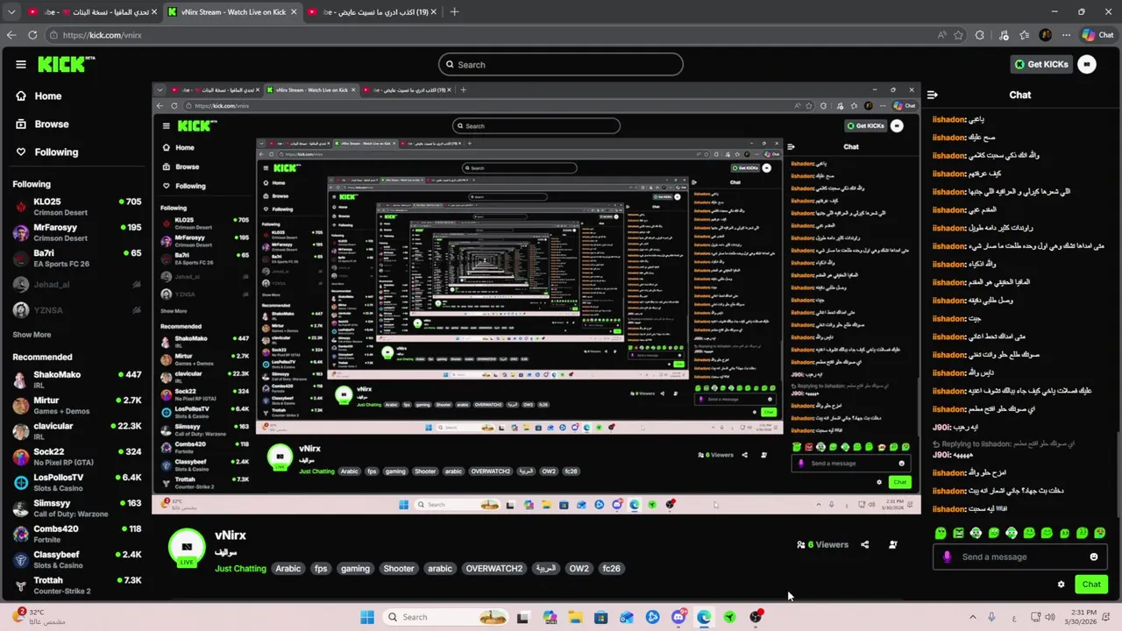The height and width of the screenshot is (631, 1122).
Task: Select the OVERWATCH2 tag
Action: point(494,569)
